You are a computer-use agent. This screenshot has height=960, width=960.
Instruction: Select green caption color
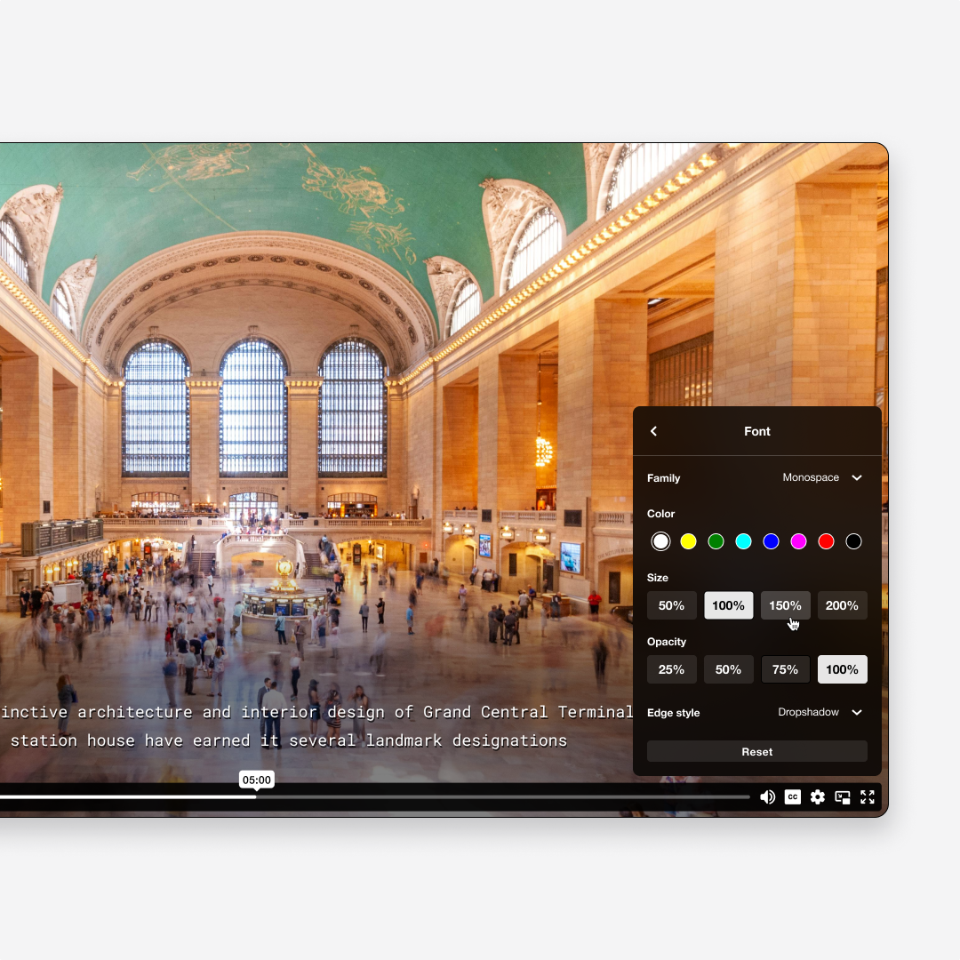click(716, 541)
